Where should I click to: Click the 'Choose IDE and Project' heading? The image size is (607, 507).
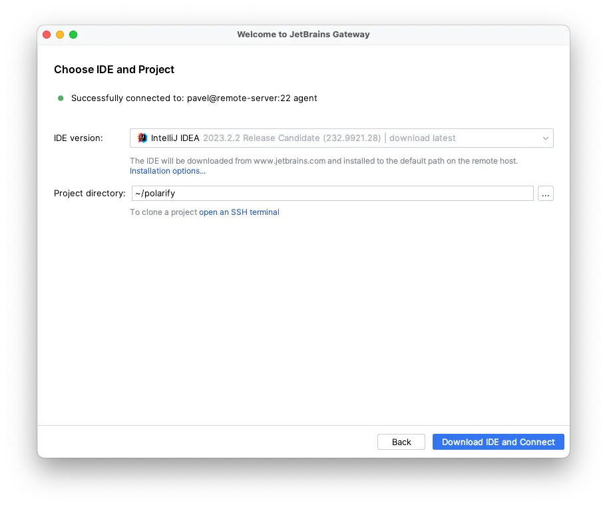(114, 70)
